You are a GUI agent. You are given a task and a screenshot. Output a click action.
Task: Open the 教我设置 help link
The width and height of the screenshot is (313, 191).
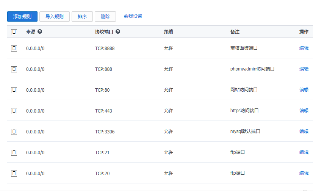(133, 16)
